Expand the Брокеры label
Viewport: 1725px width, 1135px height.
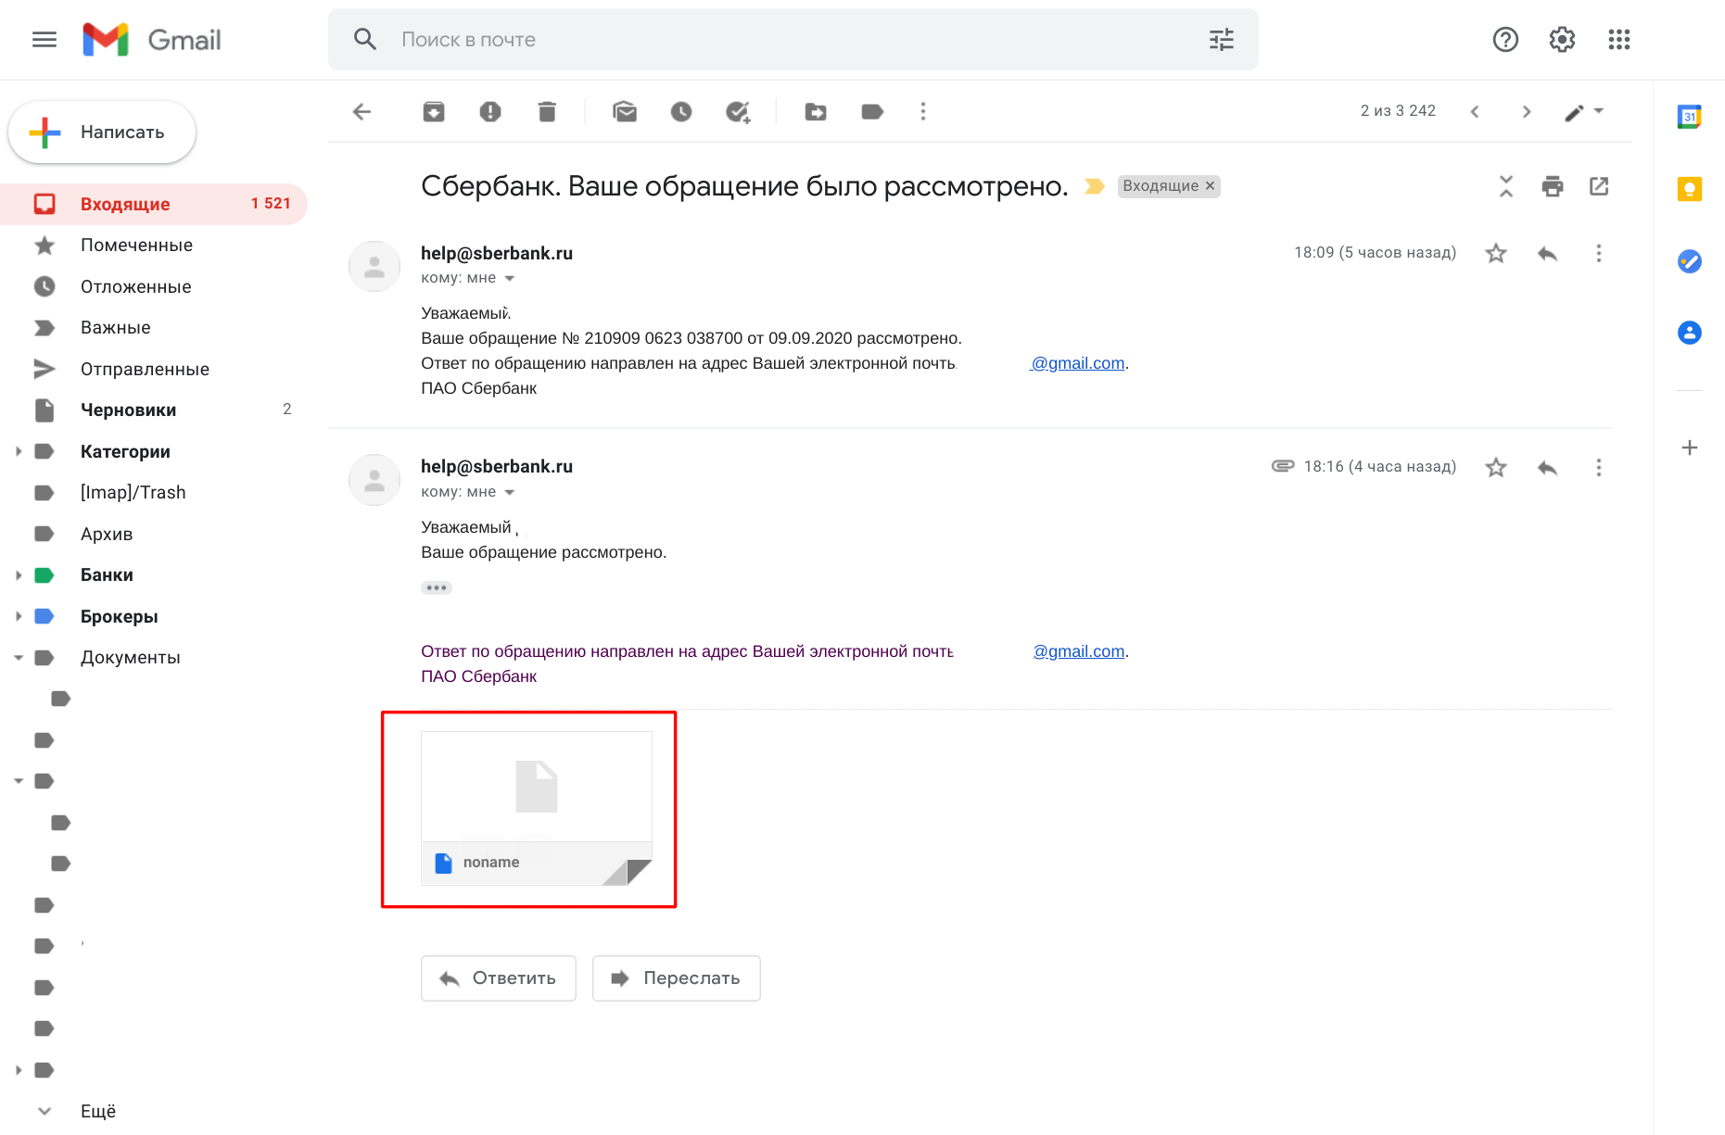(19, 616)
